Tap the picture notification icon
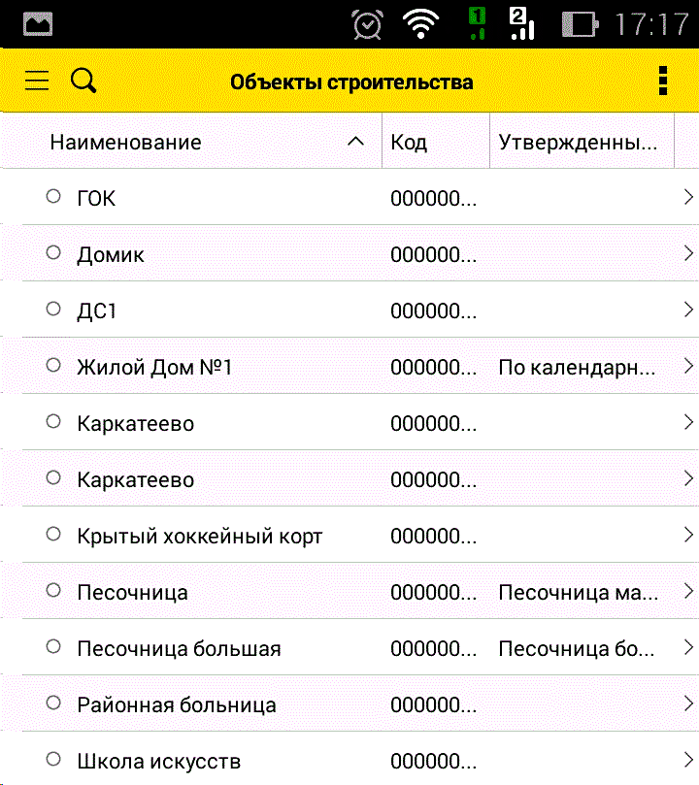The height and width of the screenshot is (785, 699). click(x=38, y=24)
